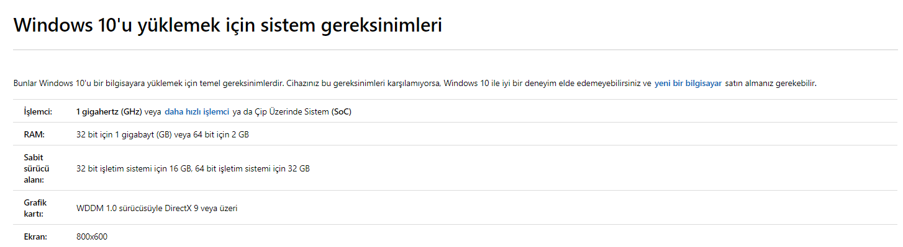
Task: Follow the 'daha hızlı işlemci' link
Action: (197, 112)
